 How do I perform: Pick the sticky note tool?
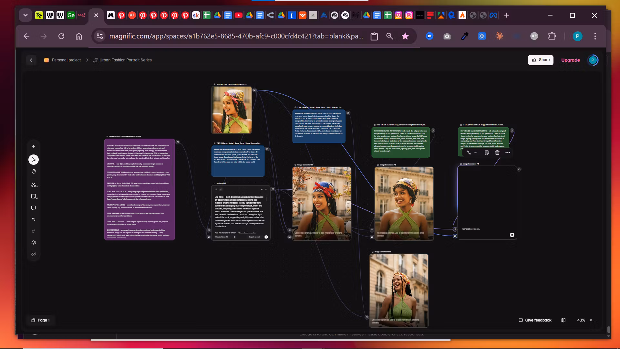(x=34, y=196)
